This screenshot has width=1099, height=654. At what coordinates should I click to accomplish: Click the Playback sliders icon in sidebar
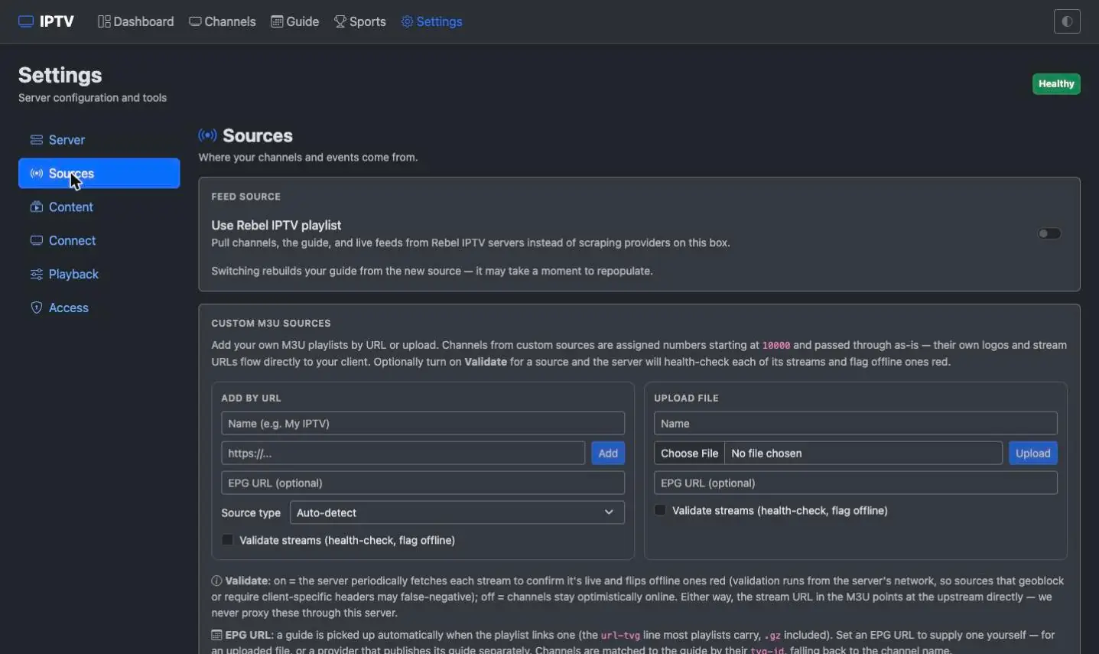36,274
